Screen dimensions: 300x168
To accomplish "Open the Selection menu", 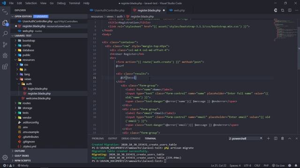I will tap(31, 3).
